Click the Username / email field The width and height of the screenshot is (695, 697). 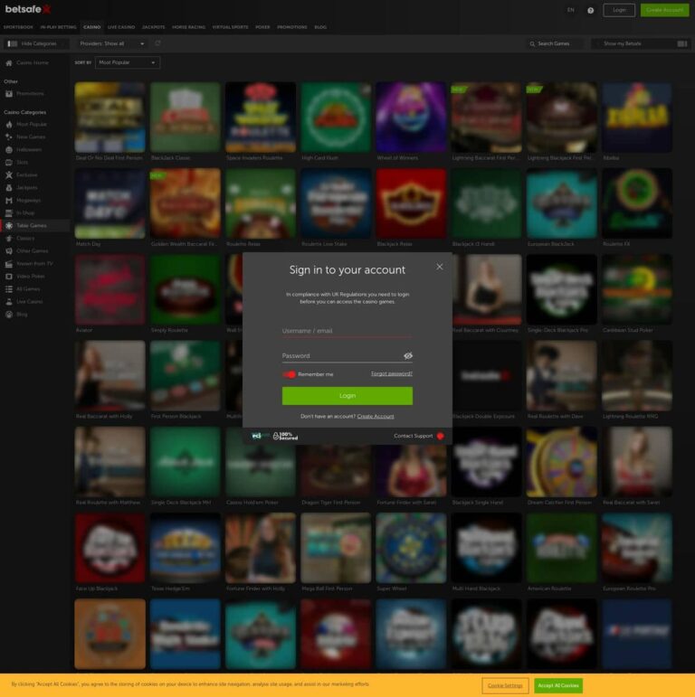[x=347, y=331]
